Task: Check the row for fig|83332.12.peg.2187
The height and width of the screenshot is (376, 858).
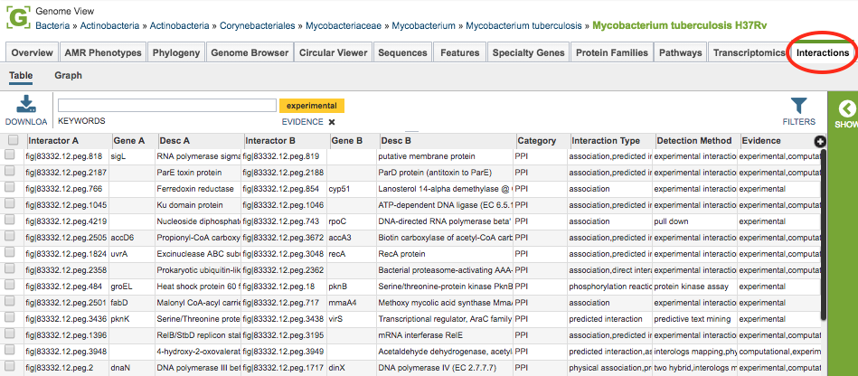Action: pos(10,172)
